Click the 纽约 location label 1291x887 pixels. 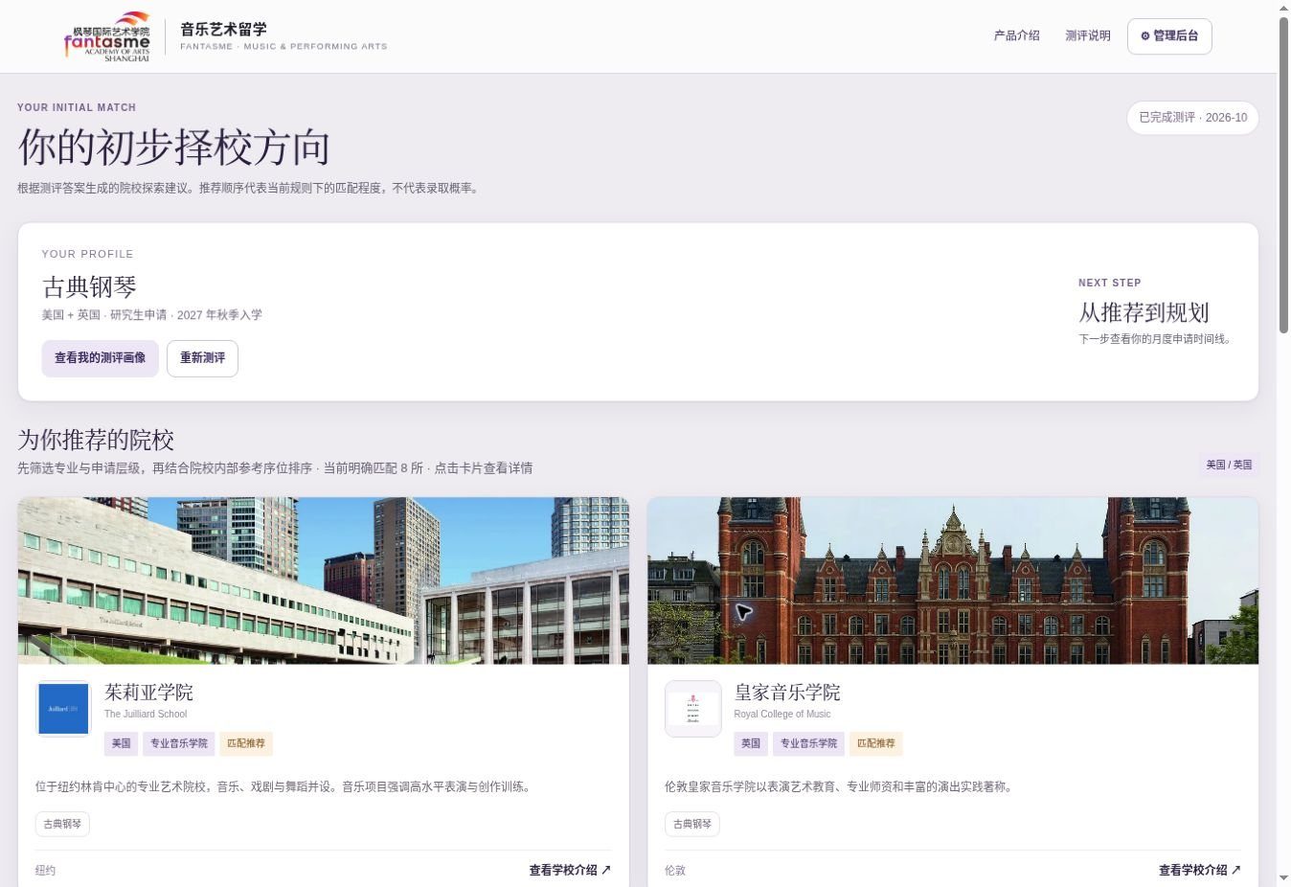click(45, 871)
